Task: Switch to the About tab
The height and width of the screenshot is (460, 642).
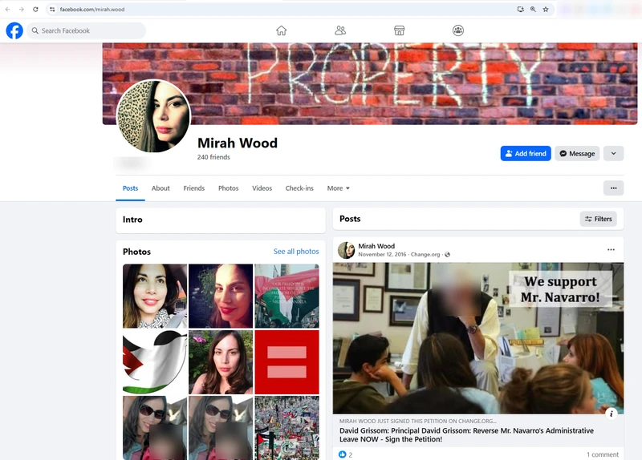Action: tap(160, 188)
